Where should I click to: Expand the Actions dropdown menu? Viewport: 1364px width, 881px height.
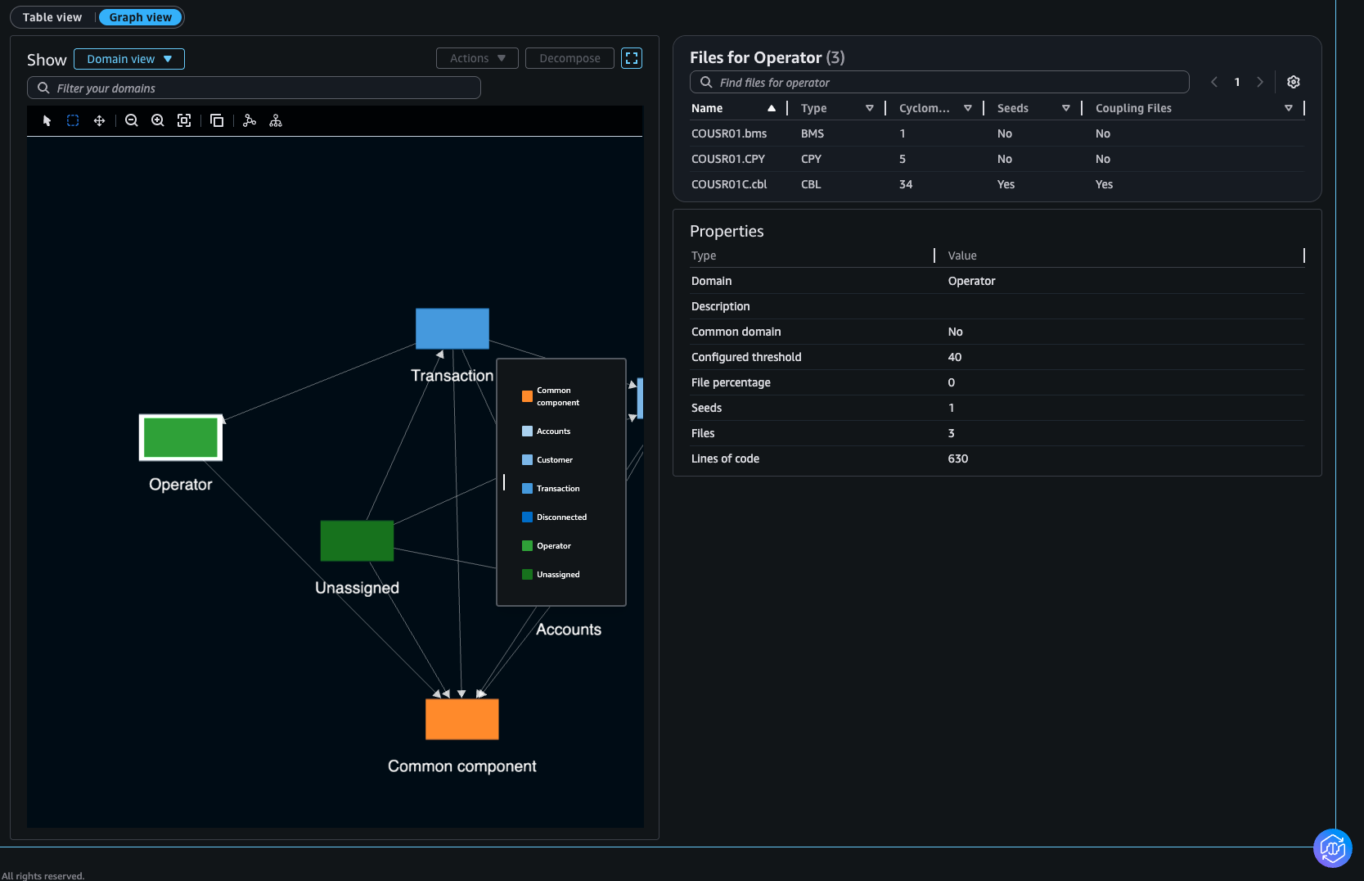coord(478,58)
